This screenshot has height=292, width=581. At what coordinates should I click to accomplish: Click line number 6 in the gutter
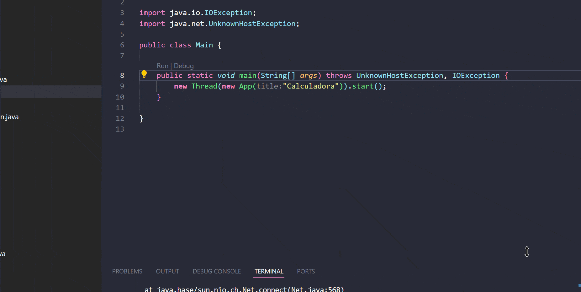click(122, 45)
